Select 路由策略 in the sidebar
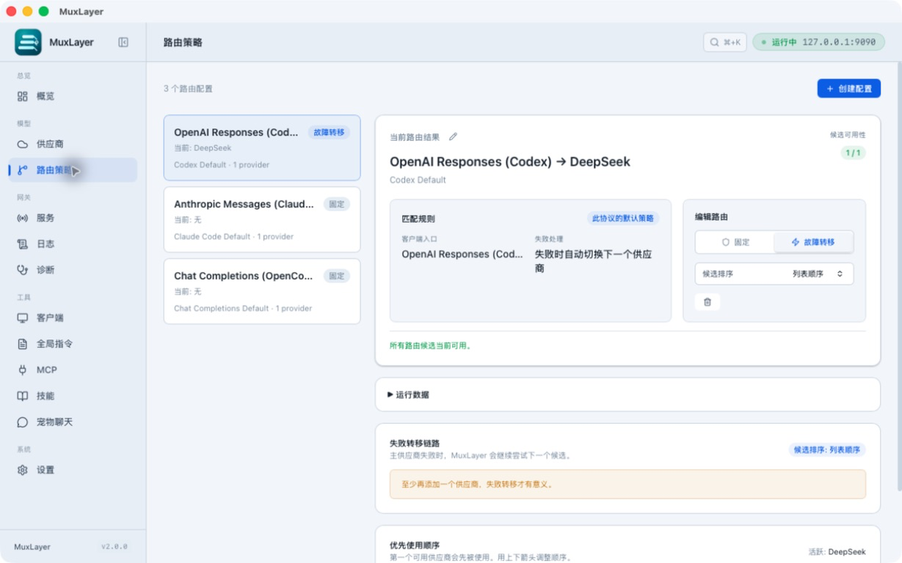Screen dimensions: 902x563 click(73, 170)
